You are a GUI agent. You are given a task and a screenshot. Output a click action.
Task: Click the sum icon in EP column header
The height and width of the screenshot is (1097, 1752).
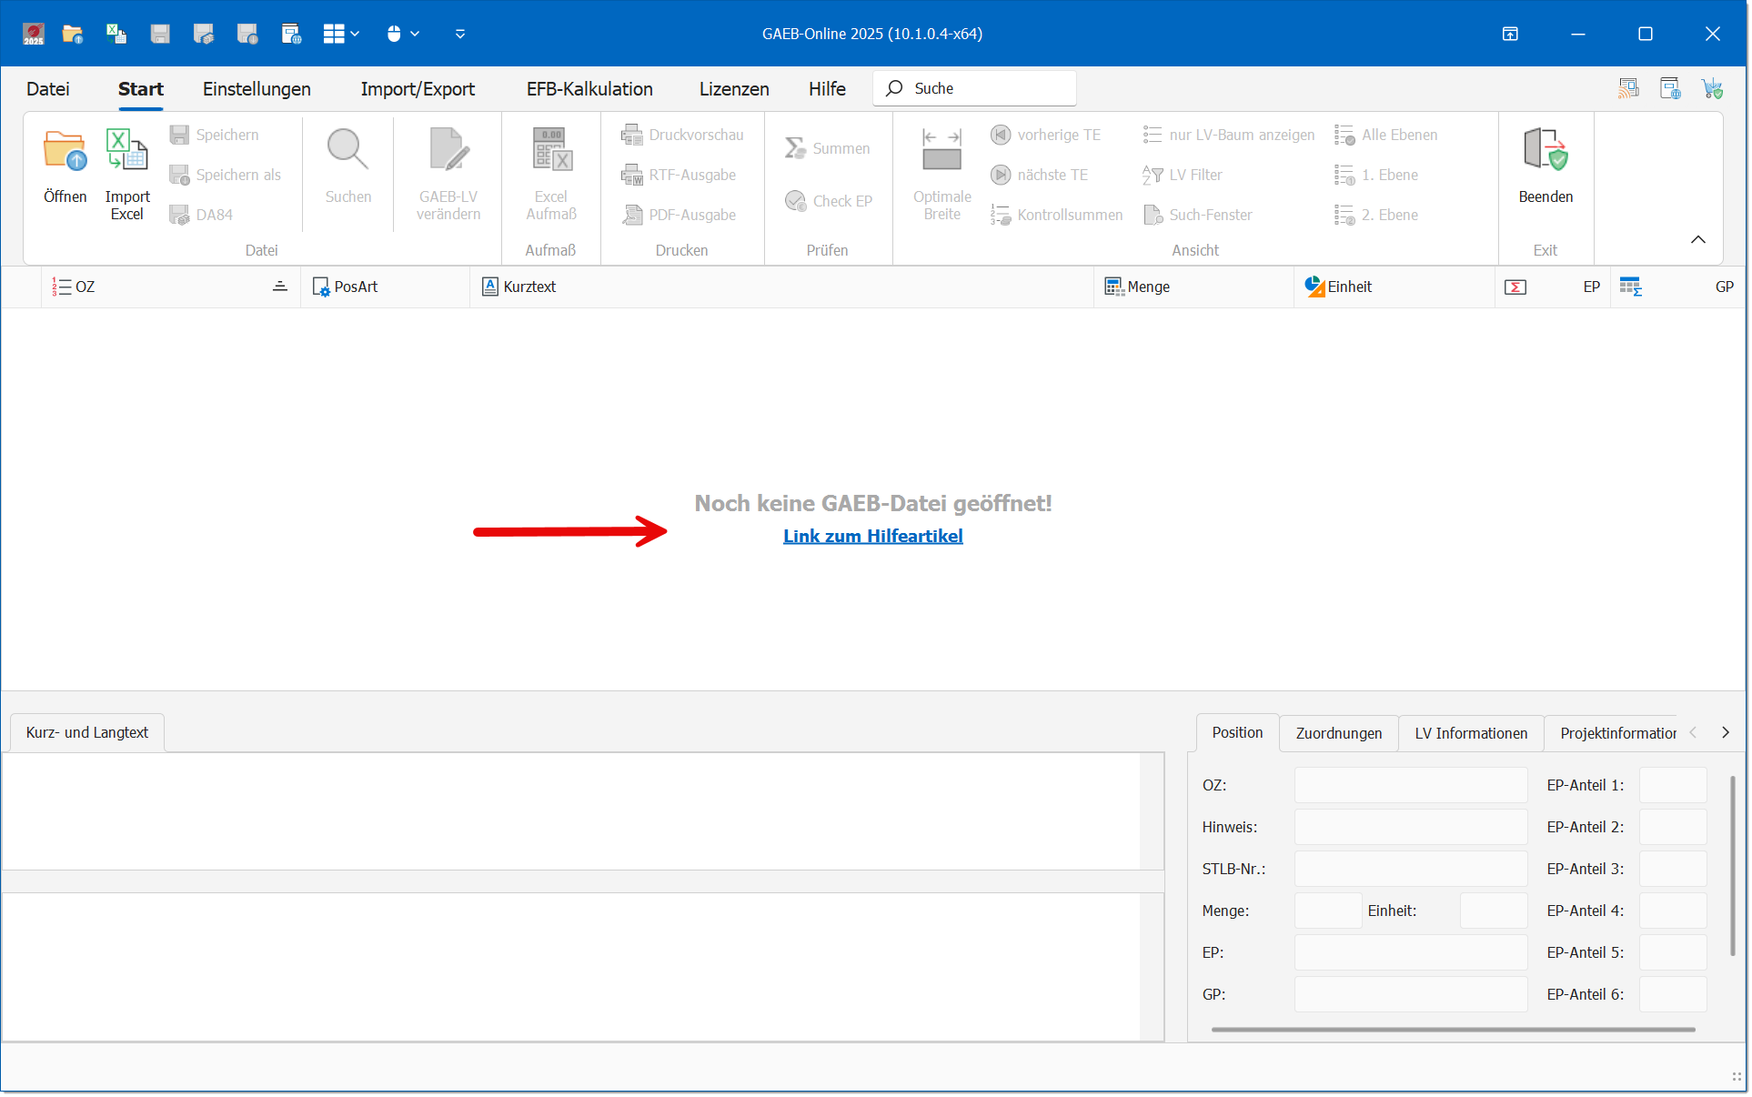(x=1515, y=287)
